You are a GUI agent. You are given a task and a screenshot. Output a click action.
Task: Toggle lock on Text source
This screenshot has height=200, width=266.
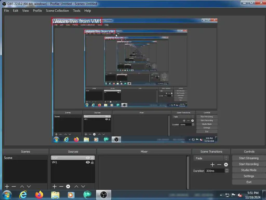(x=92, y=158)
